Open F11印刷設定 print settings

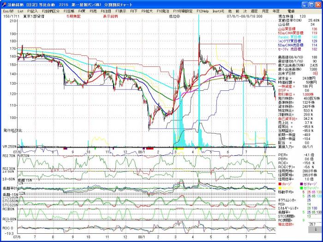click(183, 11)
